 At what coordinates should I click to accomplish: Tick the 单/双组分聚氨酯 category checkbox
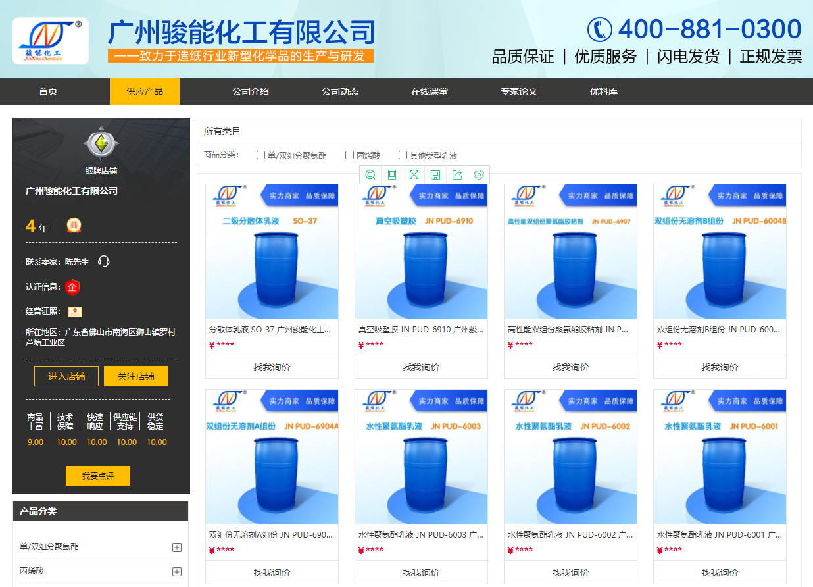coord(260,155)
